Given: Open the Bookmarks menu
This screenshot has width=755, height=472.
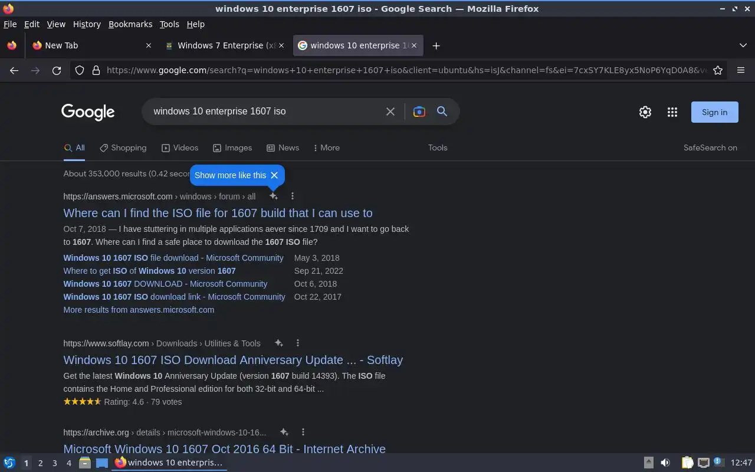Looking at the screenshot, I should coord(130,24).
